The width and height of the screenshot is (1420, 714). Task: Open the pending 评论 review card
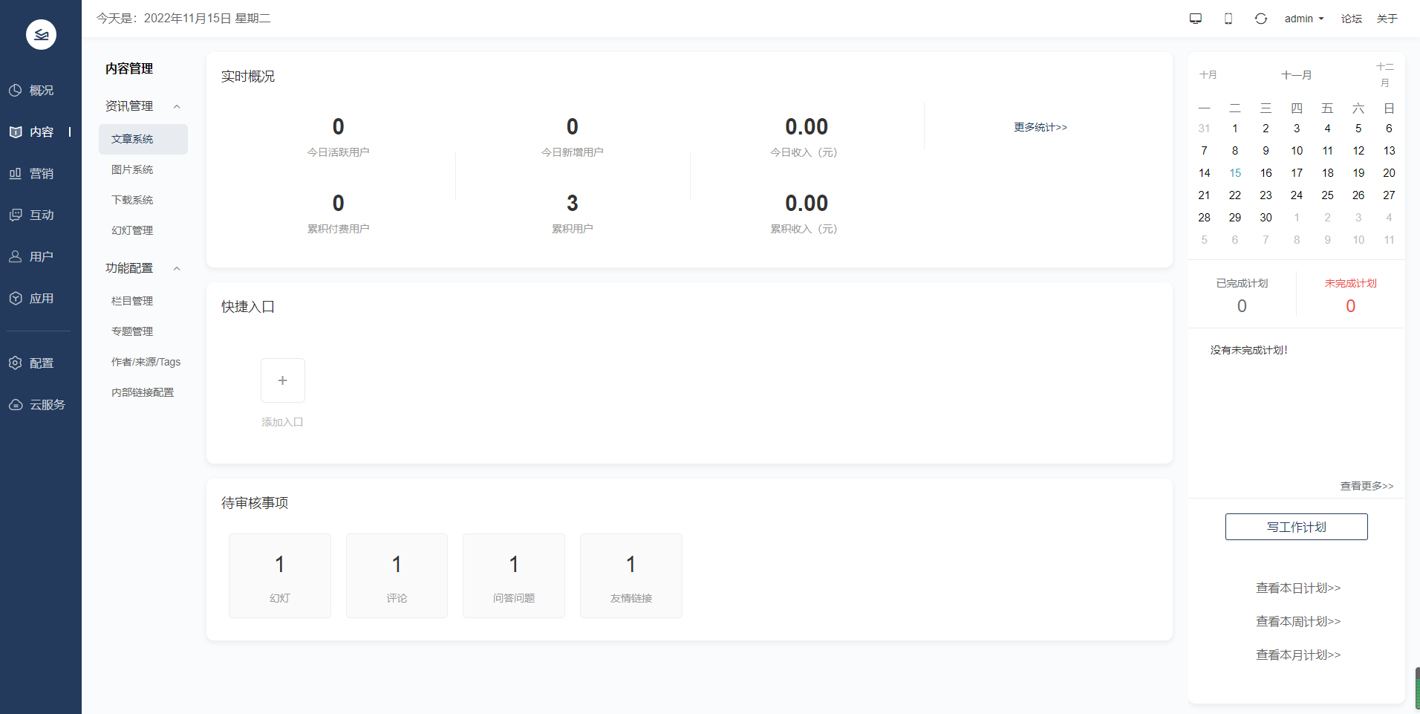coord(397,575)
